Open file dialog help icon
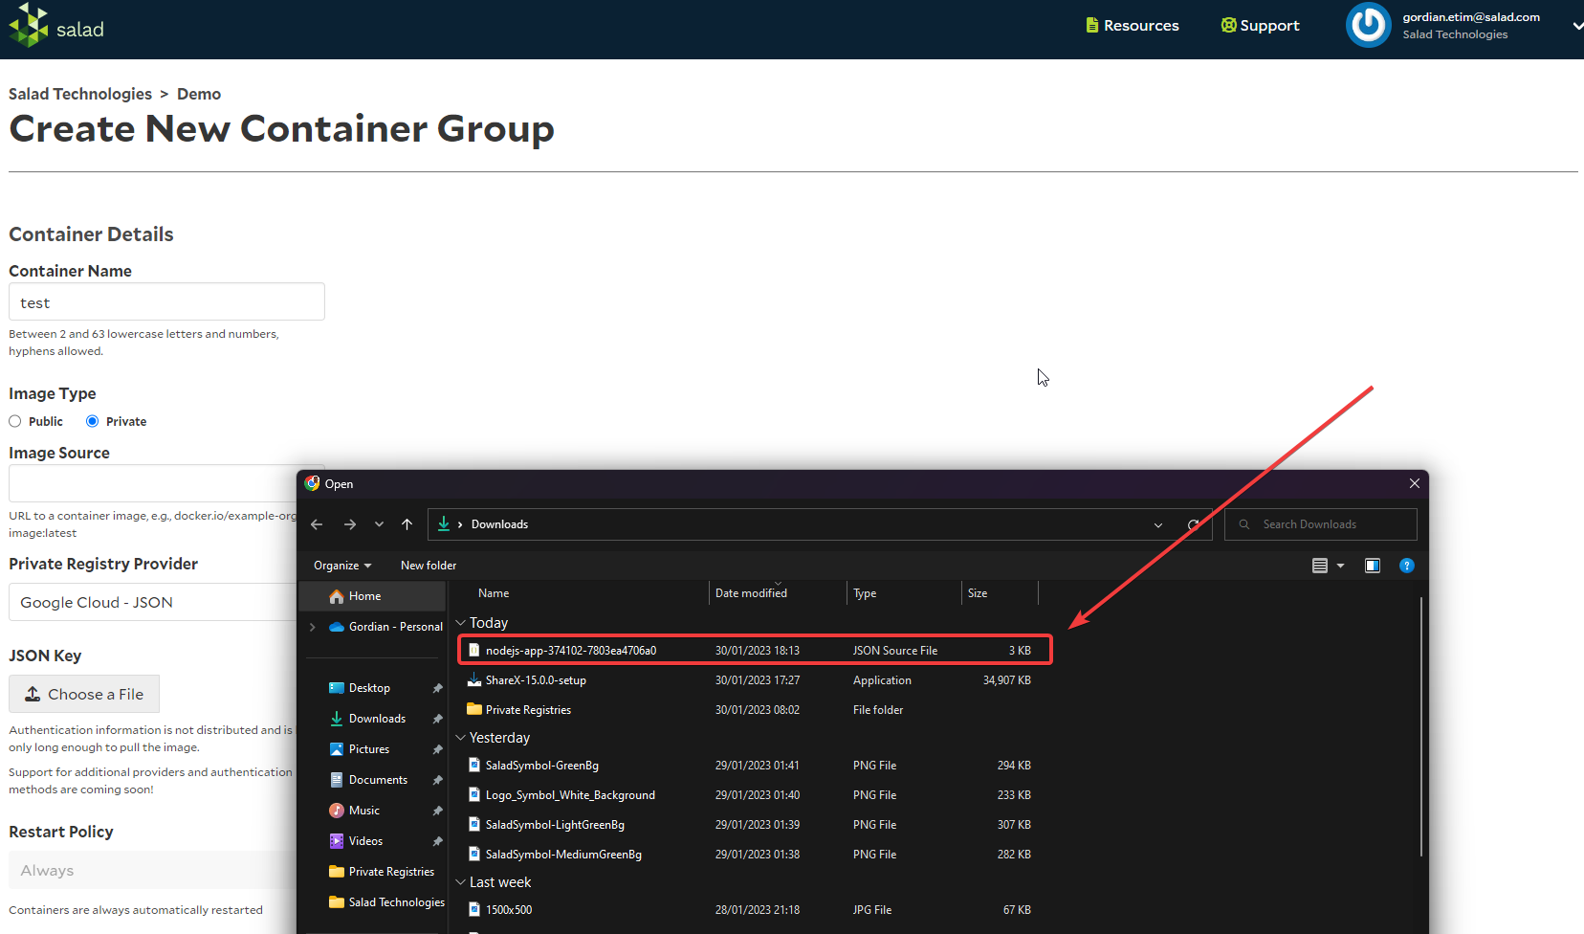1584x934 pixels. coord(1407,566)
